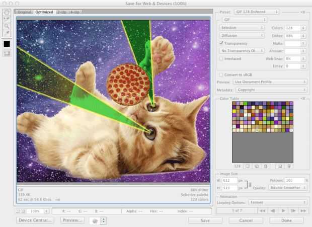Switch to the Original tab
Viewport: 312px width, 227px height.
click(24, 12)
